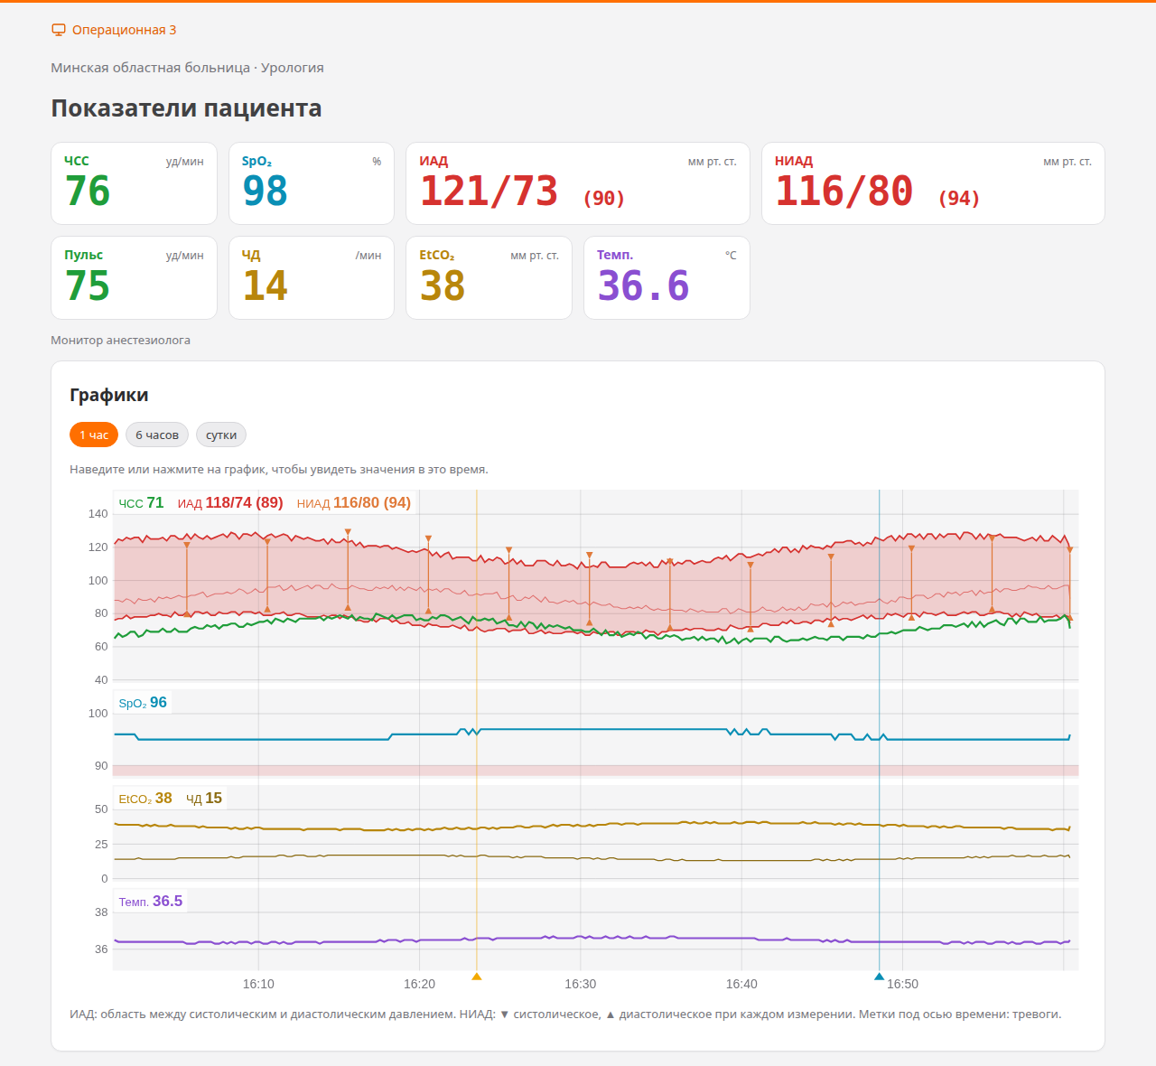Click the Минская областная больница · Урология text
The image size is (1156, 1066).
[x=187, y=68]
